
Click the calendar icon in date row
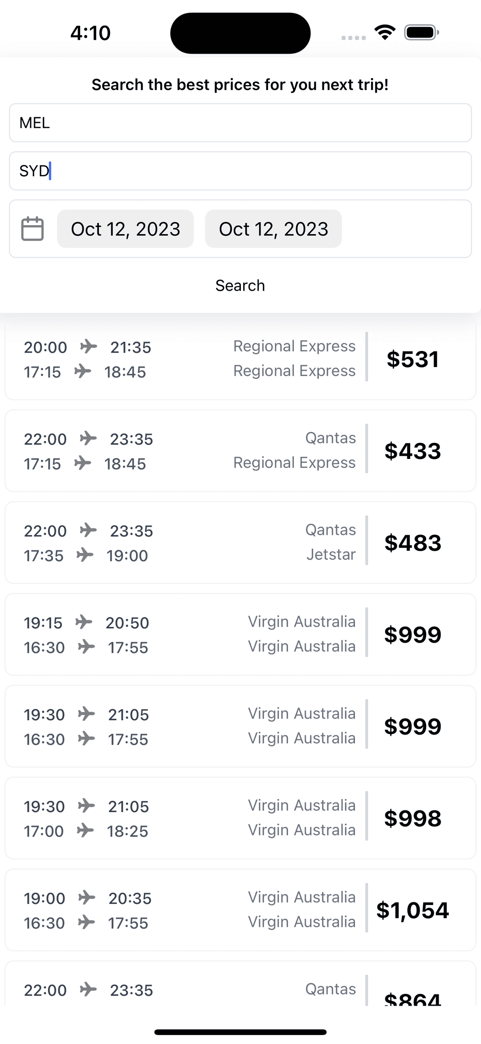[x=33, y=229]
